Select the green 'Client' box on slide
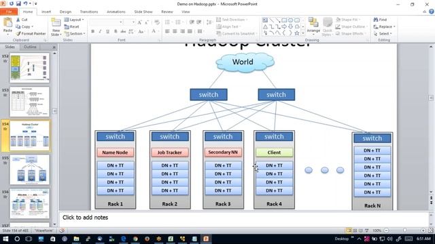 [x=274, y=152]
